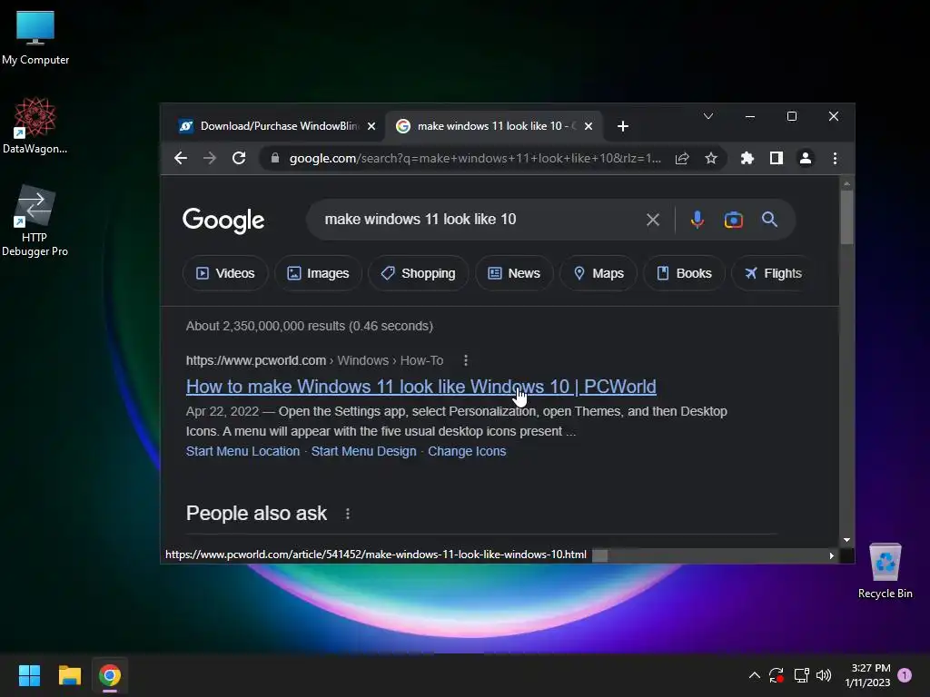Filter results by Shopping
Image resolution: width=930 pixels, height=697 pixels.
pyautogui.click(x=418, y=273)
